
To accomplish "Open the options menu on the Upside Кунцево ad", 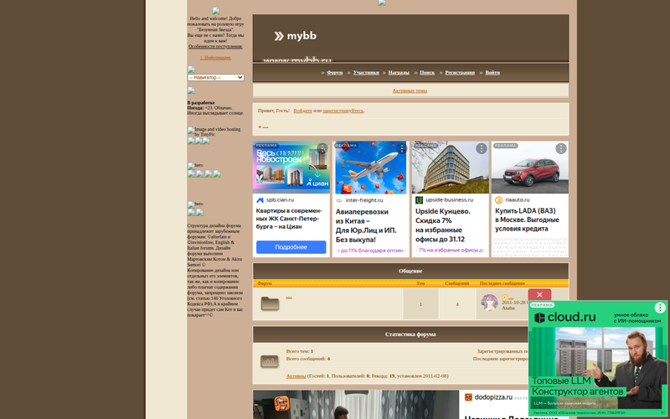I will click(x=482, y=148).
